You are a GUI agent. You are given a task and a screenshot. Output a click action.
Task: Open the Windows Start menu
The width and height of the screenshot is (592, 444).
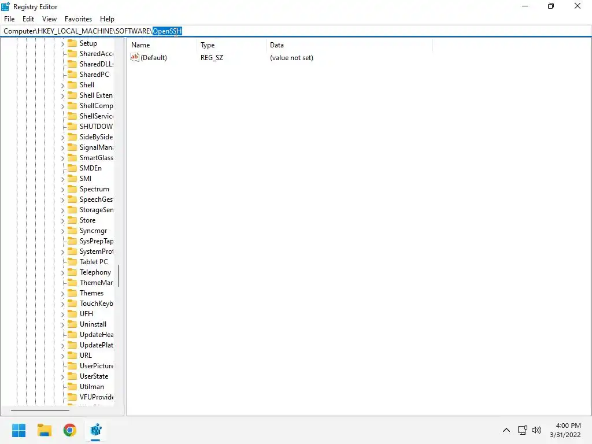[18, 430]
